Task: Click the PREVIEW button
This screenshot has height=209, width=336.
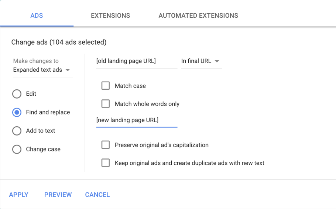Action: (x=58, y=195)
